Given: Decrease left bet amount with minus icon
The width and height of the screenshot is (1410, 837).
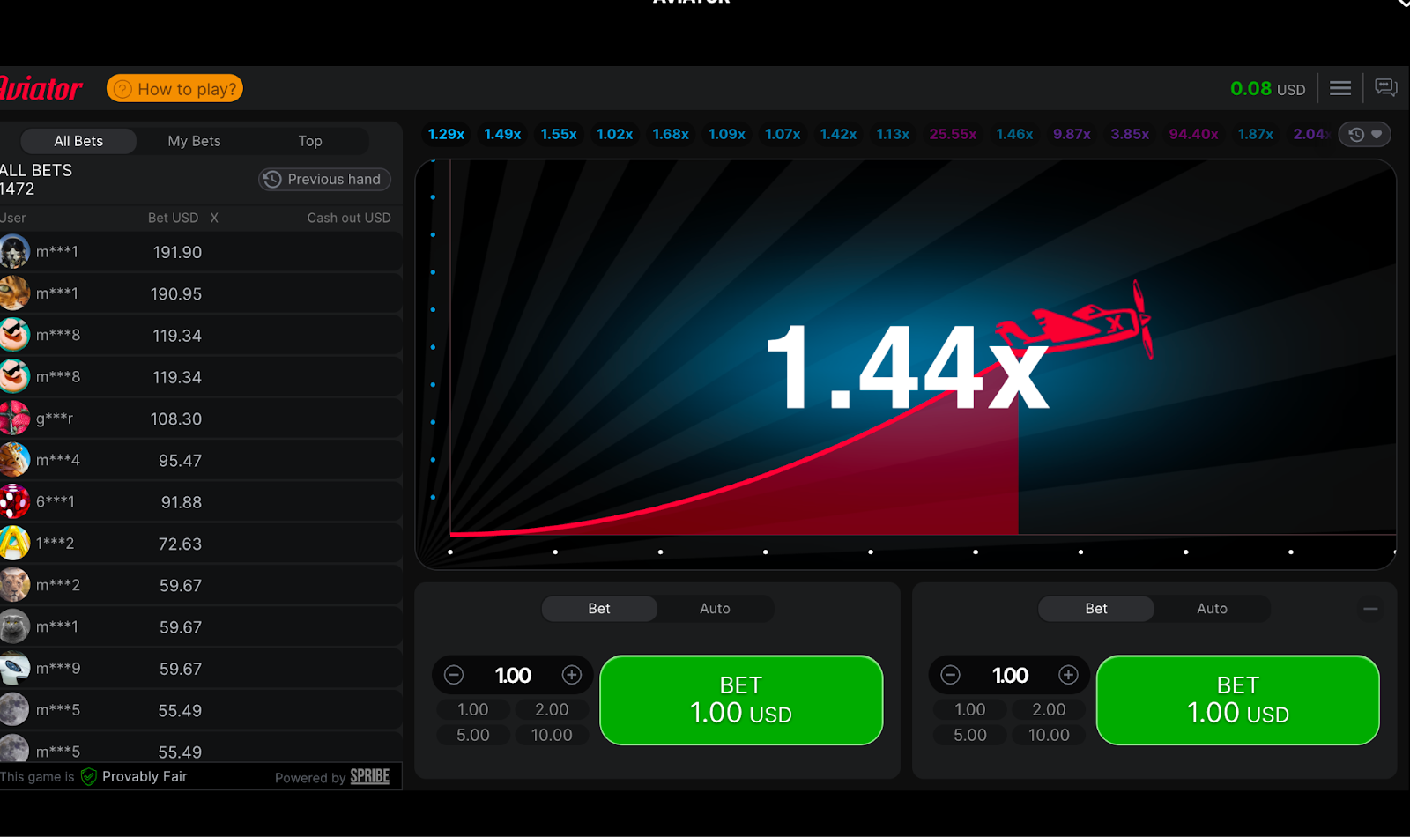Looking at the screenshot, I should tap(453, 675).
